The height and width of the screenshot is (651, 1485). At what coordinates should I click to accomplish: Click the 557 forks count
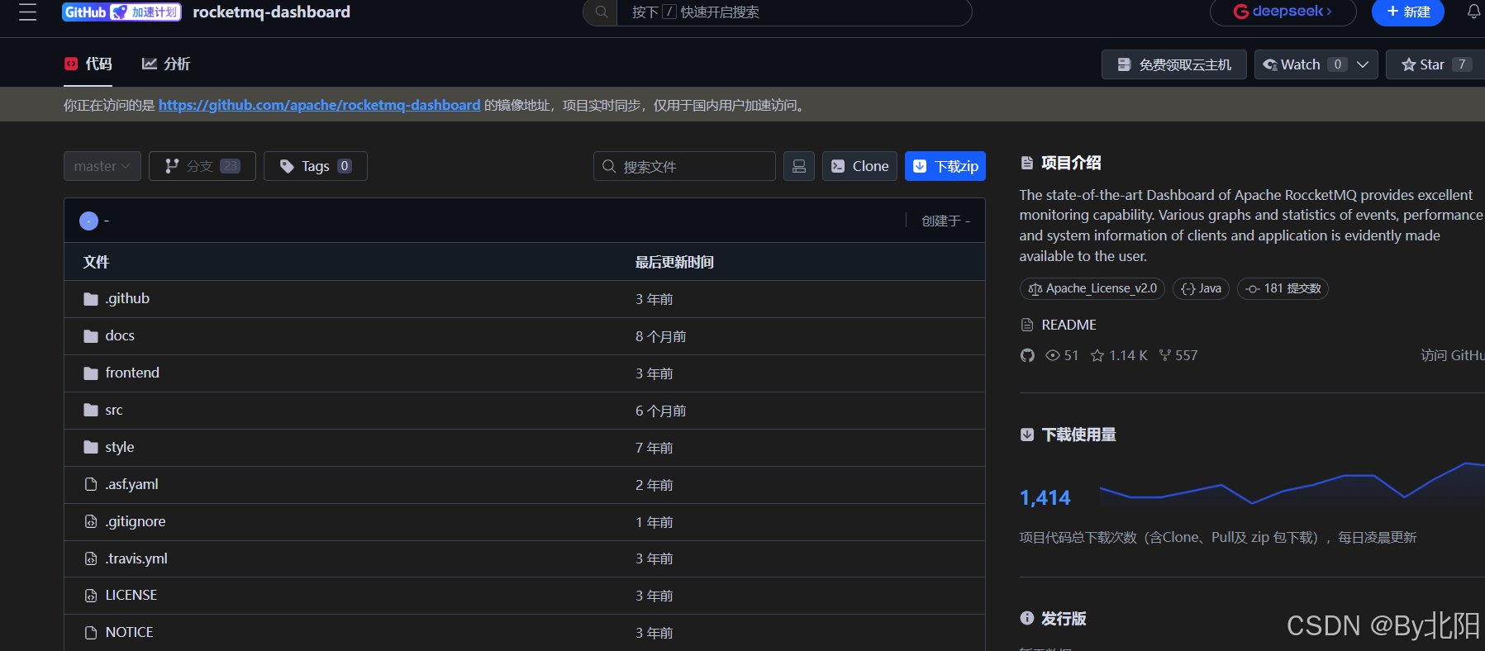(x=1186, y=355)
